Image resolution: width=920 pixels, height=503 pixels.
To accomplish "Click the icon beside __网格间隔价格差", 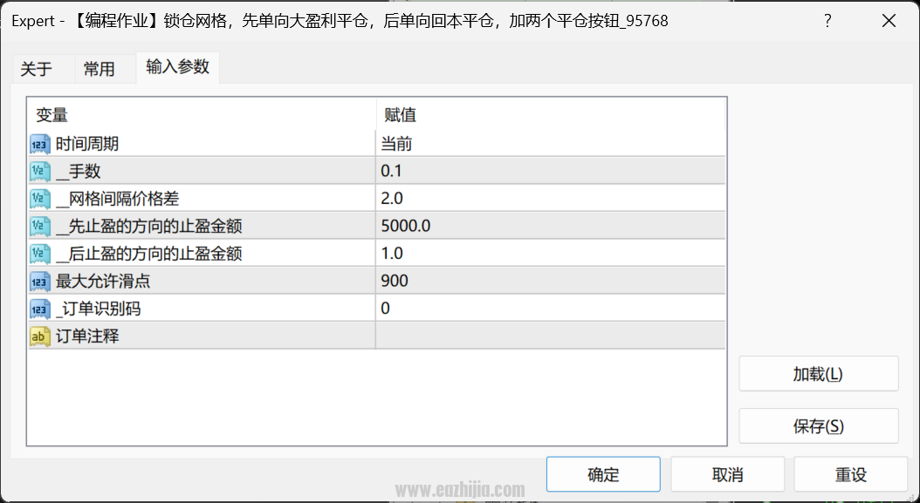I will pos(40,199).
